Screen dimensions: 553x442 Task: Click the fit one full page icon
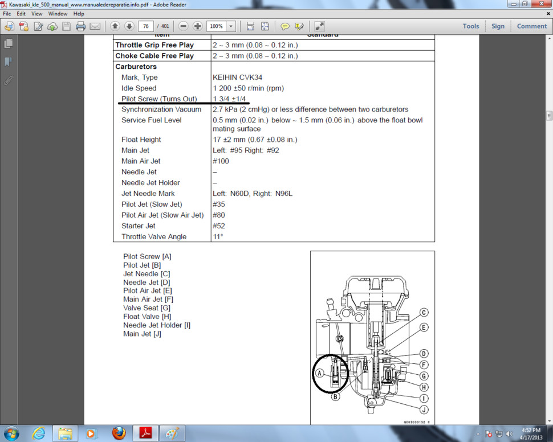pyautogui.click(x=265, y=26)
